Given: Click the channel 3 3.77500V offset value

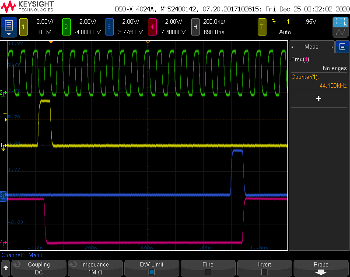Looking at the screenshot, I should (130, 32).
